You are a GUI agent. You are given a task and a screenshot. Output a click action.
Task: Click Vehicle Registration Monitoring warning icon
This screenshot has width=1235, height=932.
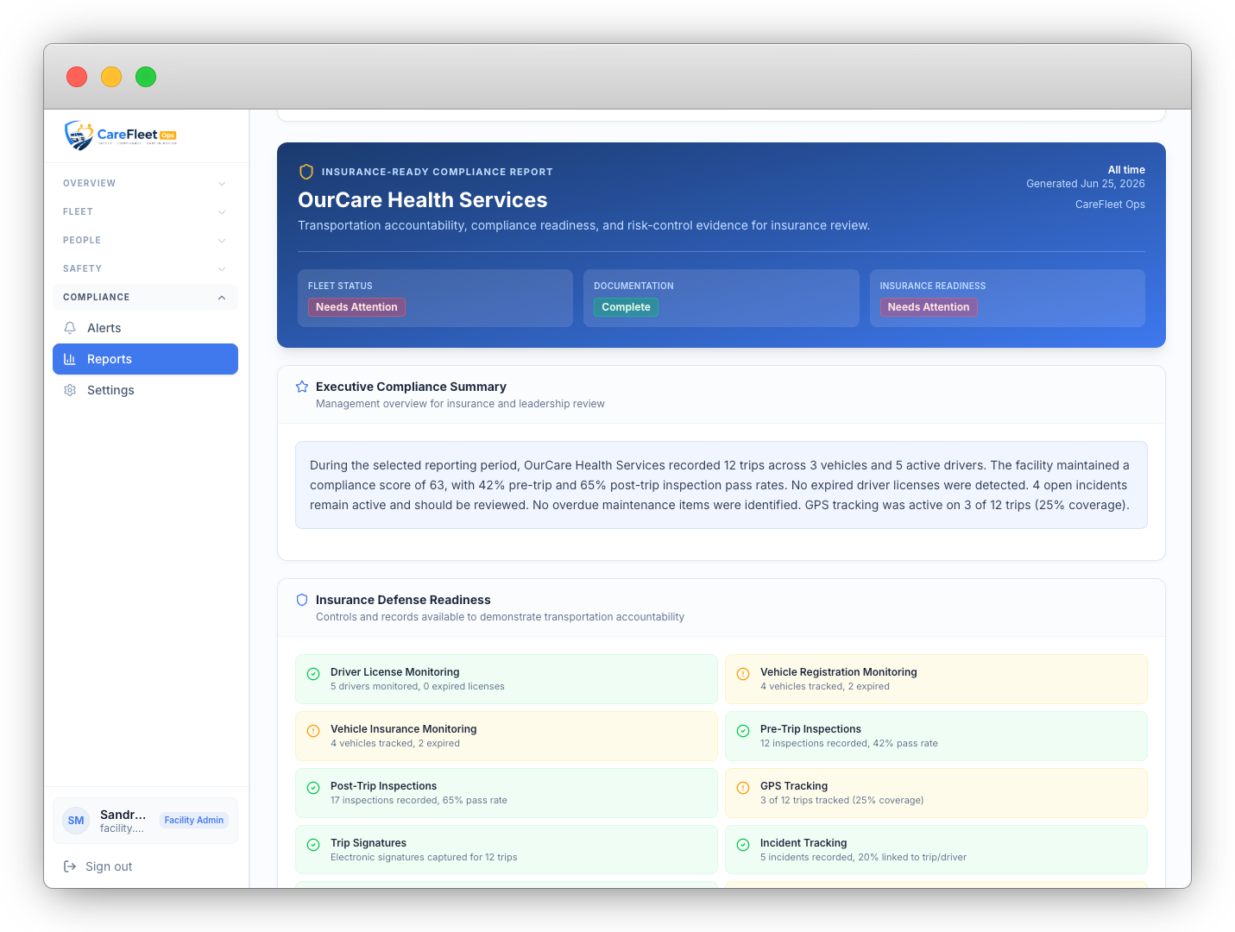(743, 674)
